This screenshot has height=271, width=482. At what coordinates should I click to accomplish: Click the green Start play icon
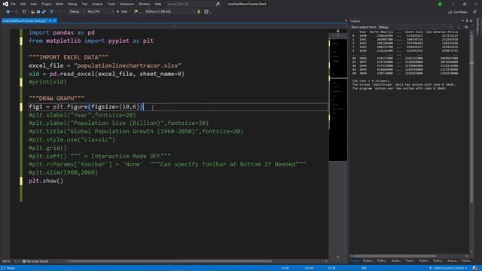point(118,12)
